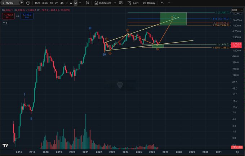Select the lower green support rectangle drawing
Screen dimensions: 245x156
tap(158, 46)
